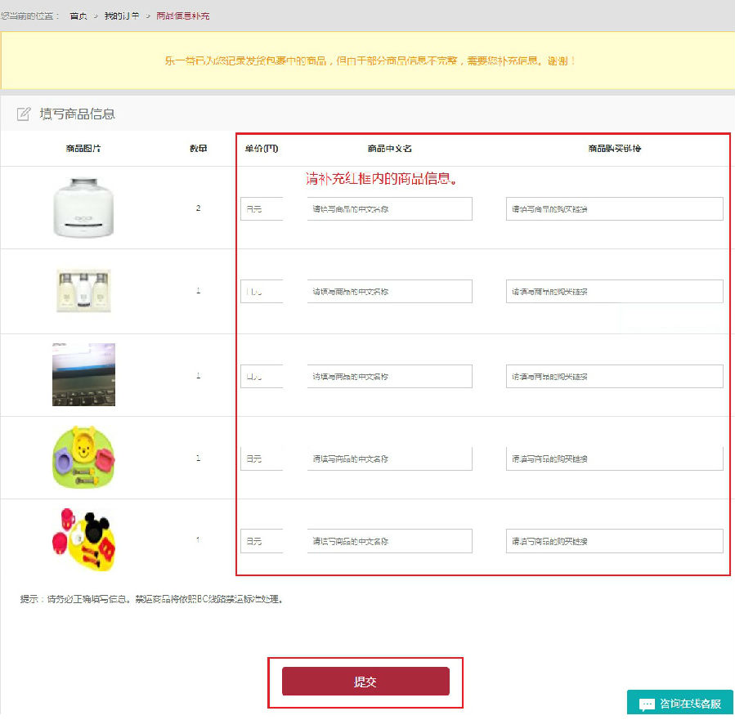Focus the second row purchase link field

click(614, 291)
